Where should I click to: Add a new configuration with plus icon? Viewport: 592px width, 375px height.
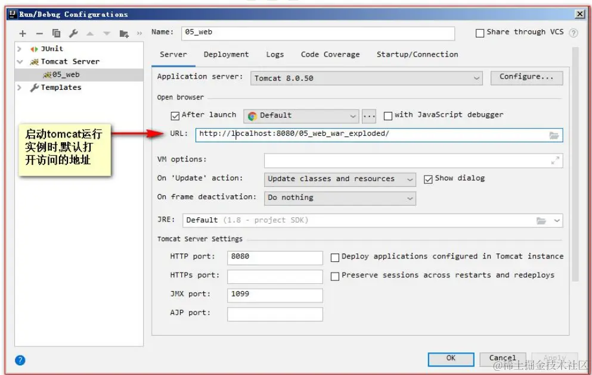[x=23, y=33]
